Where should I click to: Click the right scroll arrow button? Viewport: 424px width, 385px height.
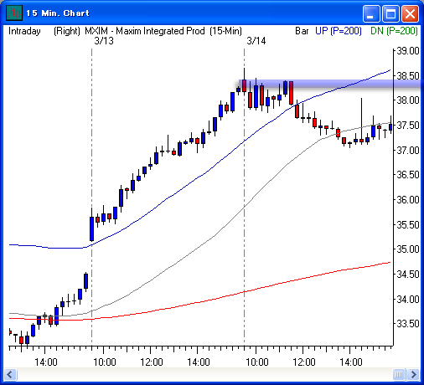coord(413,374)
